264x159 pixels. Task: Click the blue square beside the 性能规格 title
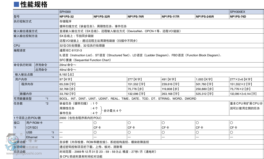(16, 4)
